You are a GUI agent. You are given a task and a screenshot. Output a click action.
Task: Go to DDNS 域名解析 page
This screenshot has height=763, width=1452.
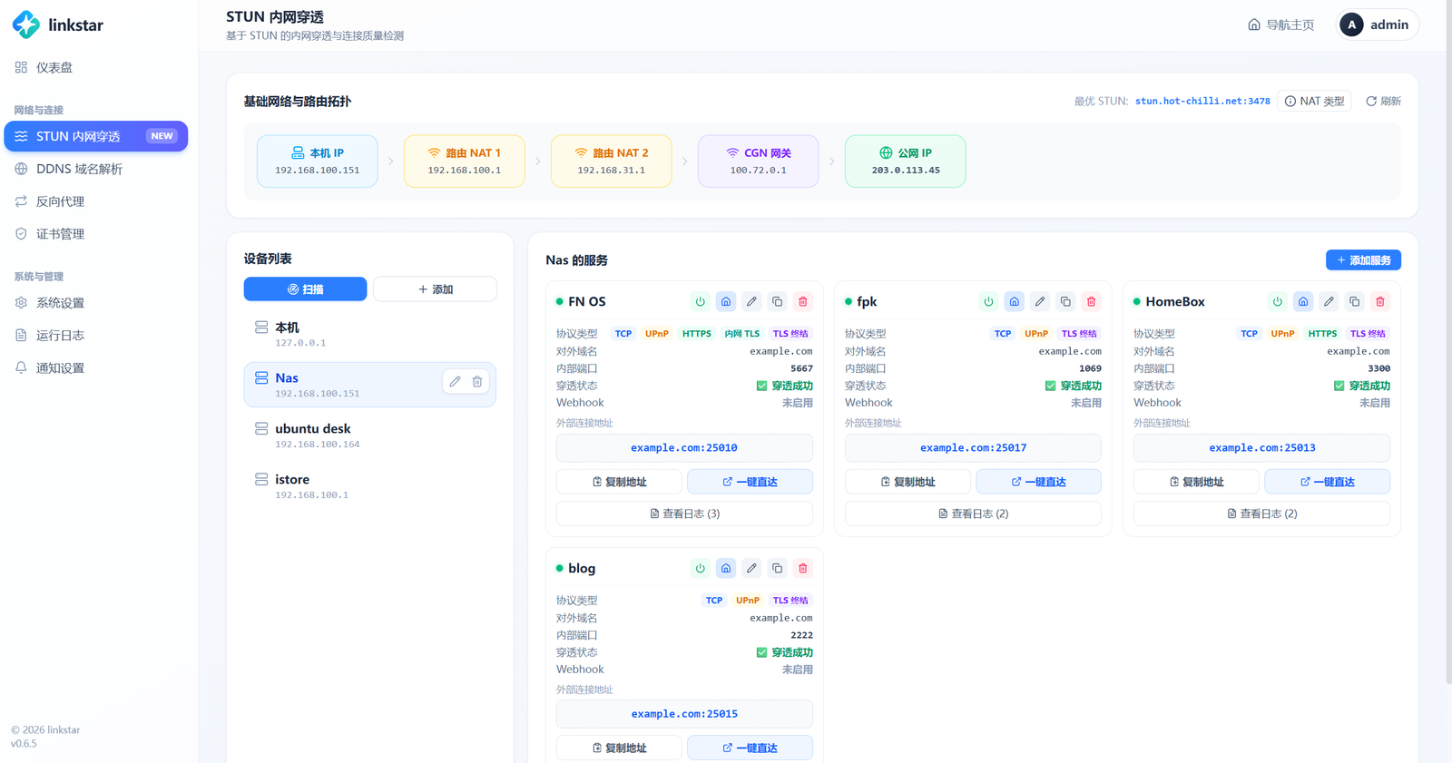tap(96, 169)
